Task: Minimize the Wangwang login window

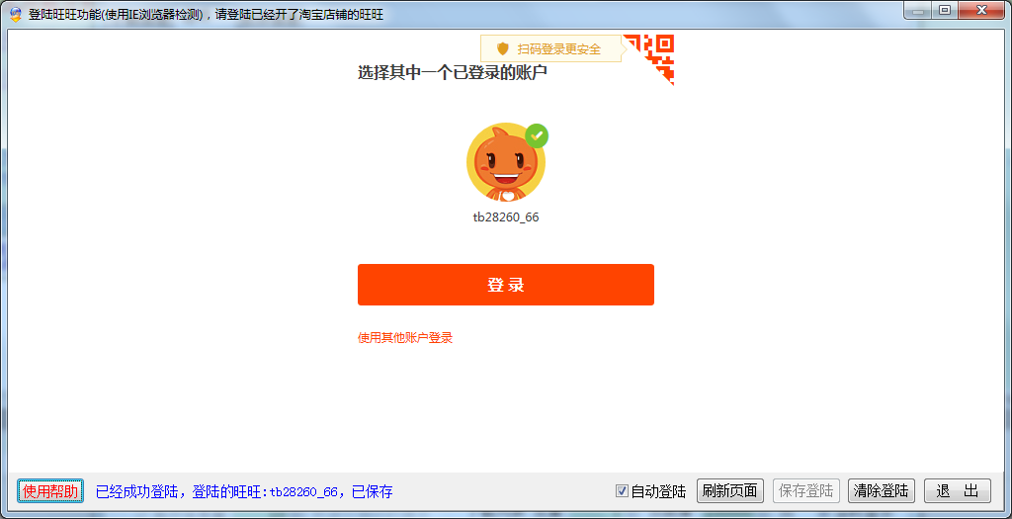Action: 918,10
